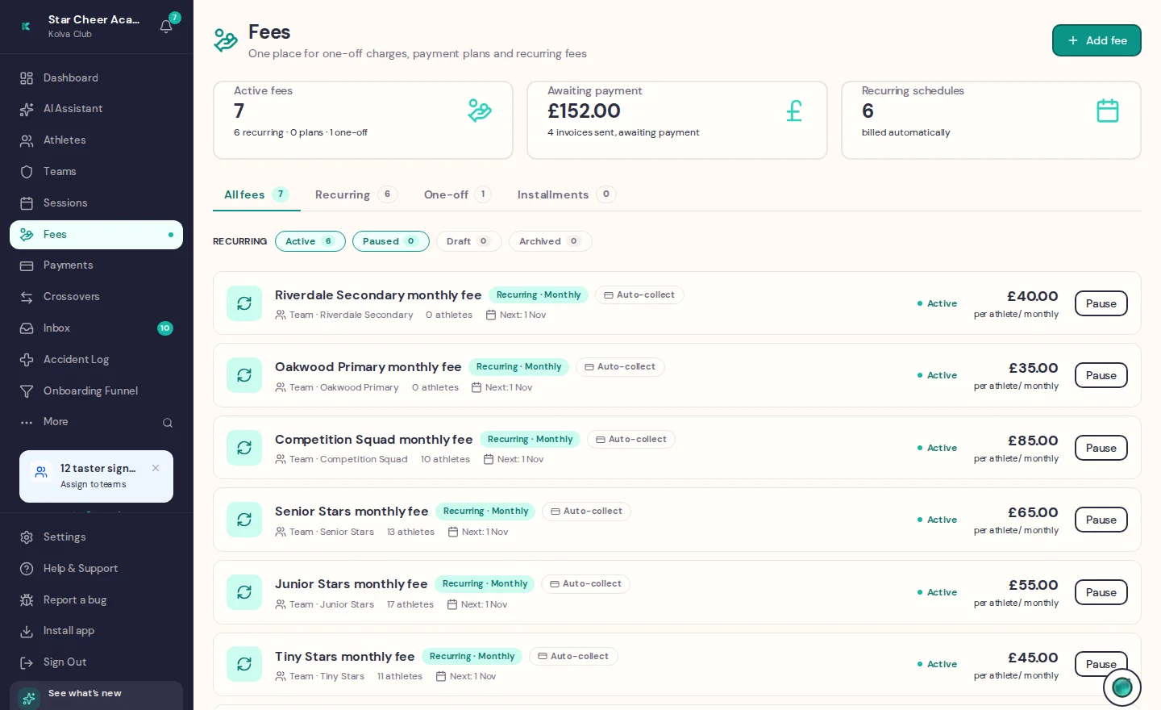Image resolution: width=1161 pixels, height=710 pixels.
Task: Toggle the Draft status filter chip
Action: pyautogui.click(x=469, y=241)
